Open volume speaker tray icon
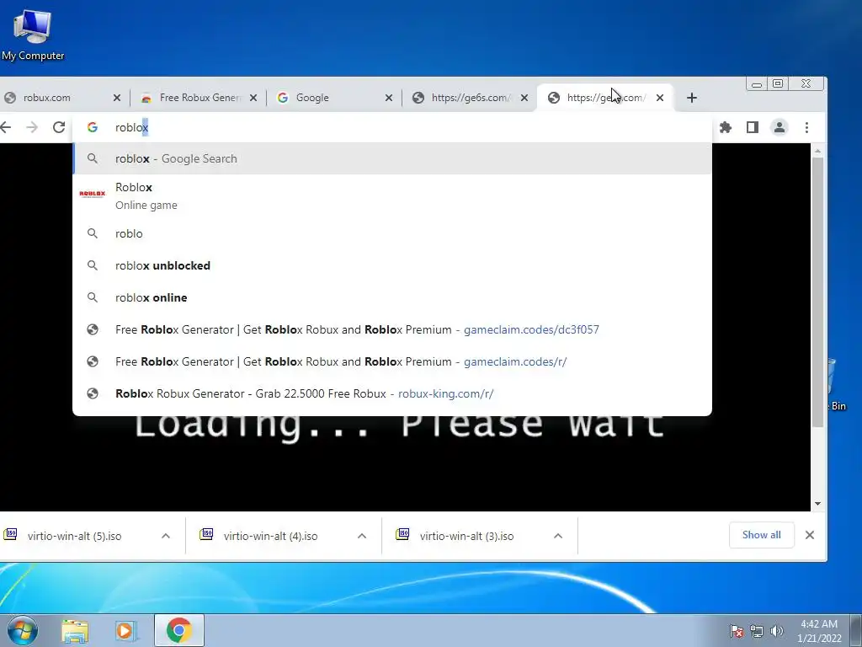 [x=777, y=631]
